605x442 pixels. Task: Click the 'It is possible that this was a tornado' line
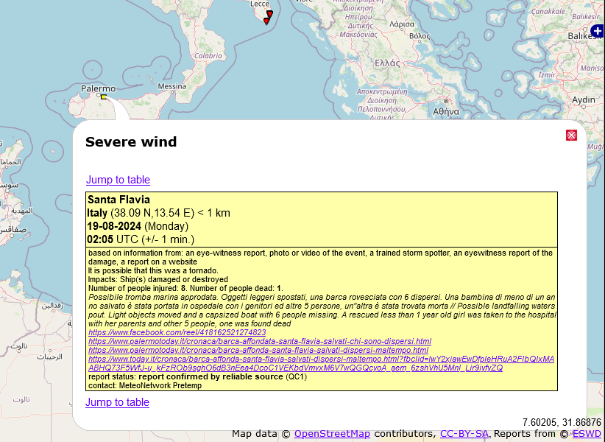pos(153,270)
